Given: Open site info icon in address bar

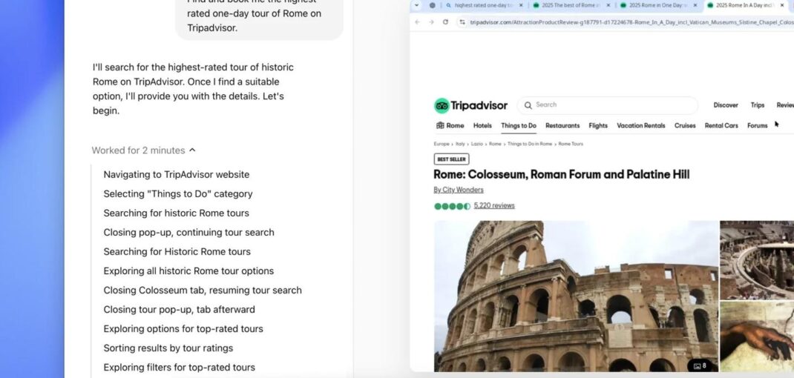Looking at the screenshot, I should (x=462, y=21).
